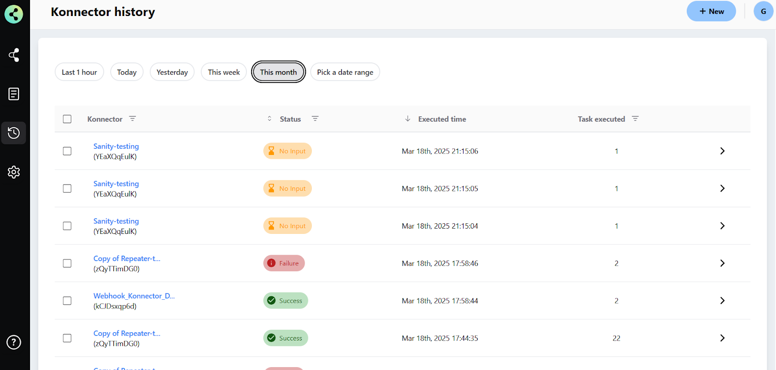Open Webhook_Konnector_D... link
This screenshot has width=776, height=370.
pyautogui.click(x=134, y=296)
